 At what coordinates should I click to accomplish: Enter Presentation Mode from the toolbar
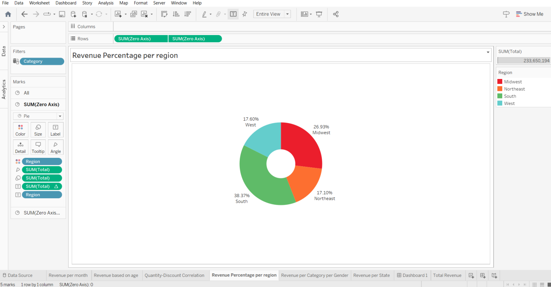[319, 14]
